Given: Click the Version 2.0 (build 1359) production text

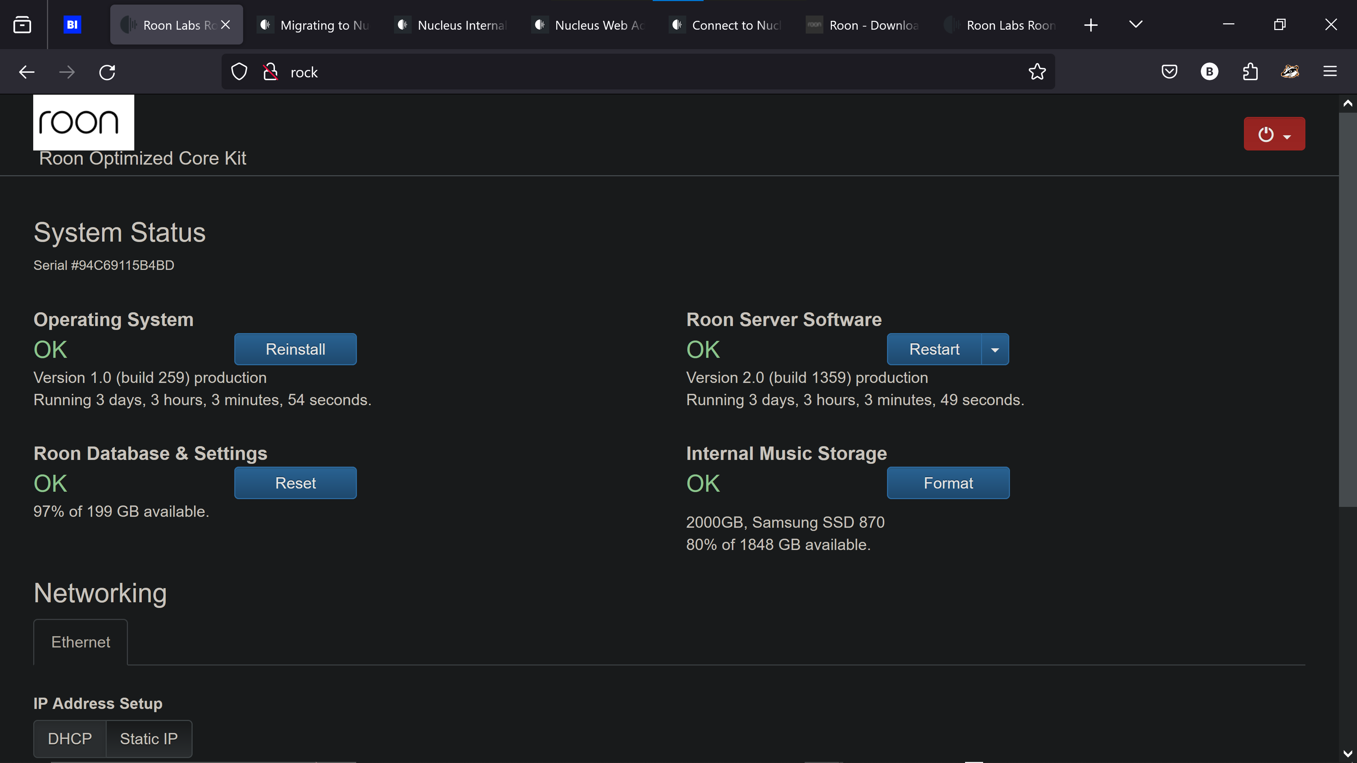Looking at the screenshot, I should tap(807, 378).
